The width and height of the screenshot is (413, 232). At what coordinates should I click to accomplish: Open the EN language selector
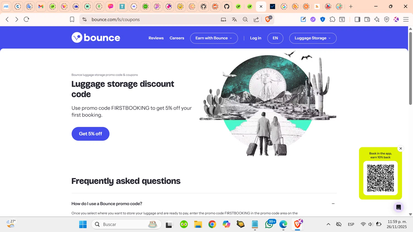[x=275, y=38]
